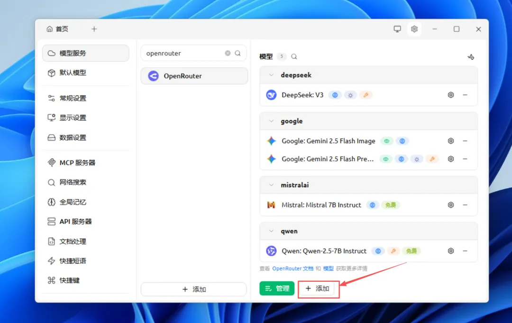Click the Qwen-2.5-7B Instruct 免费 tag
Screen dimensions: 512x323
411,251
